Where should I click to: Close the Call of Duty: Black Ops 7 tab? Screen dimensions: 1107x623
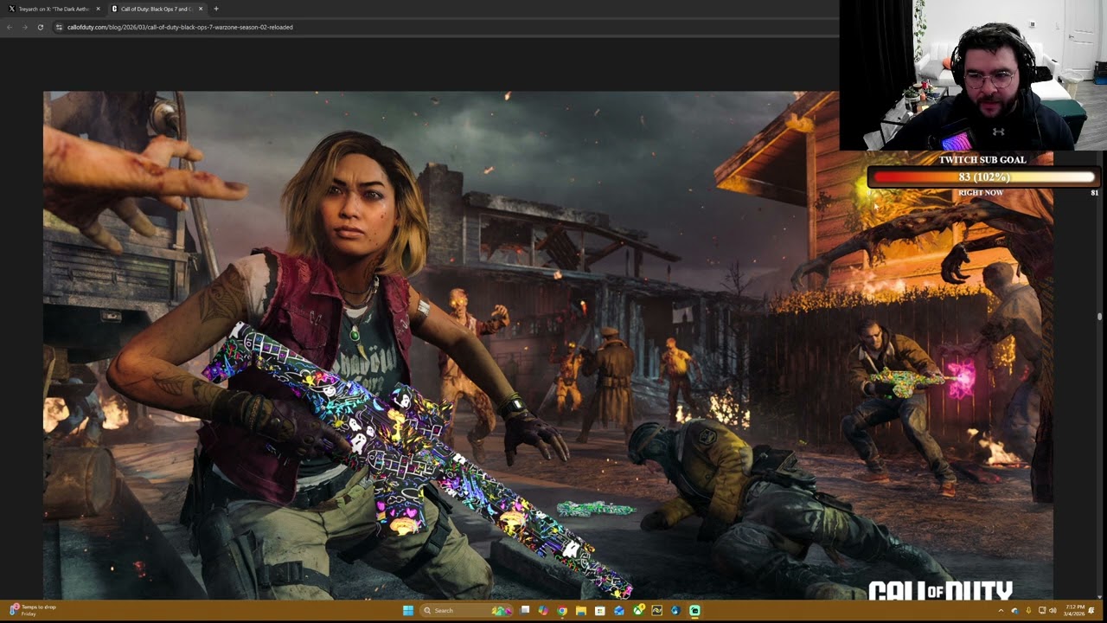[x=201, y=9]
